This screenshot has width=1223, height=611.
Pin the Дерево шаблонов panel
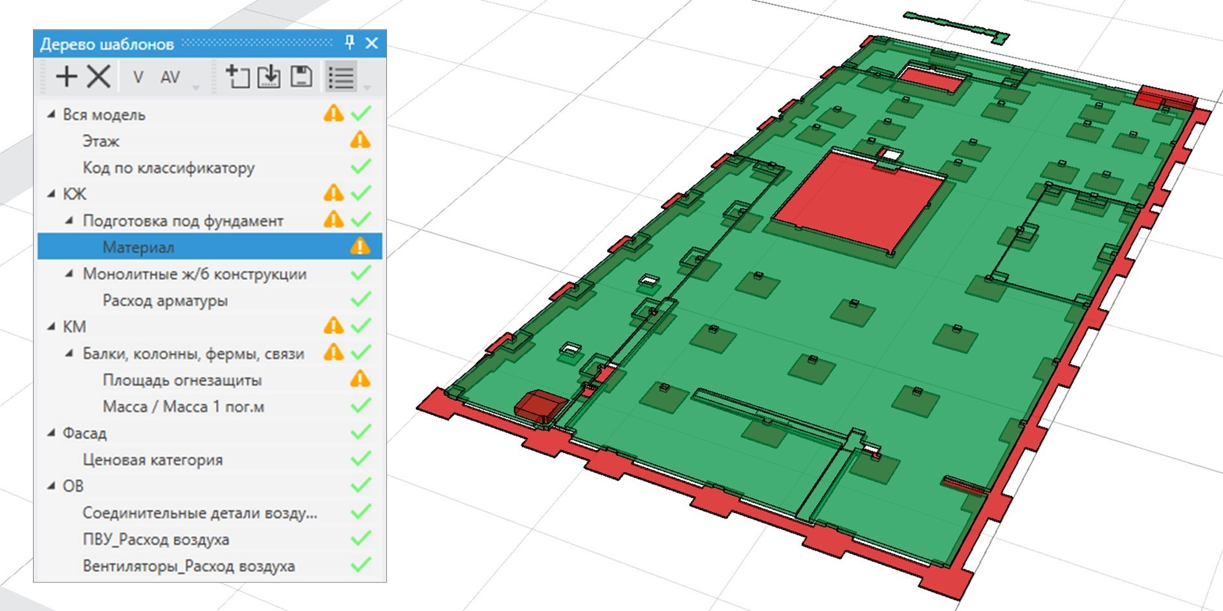point(349,43)
